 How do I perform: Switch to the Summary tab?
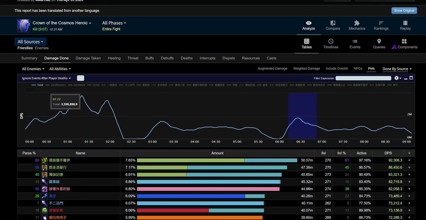[x=29, y=58]
